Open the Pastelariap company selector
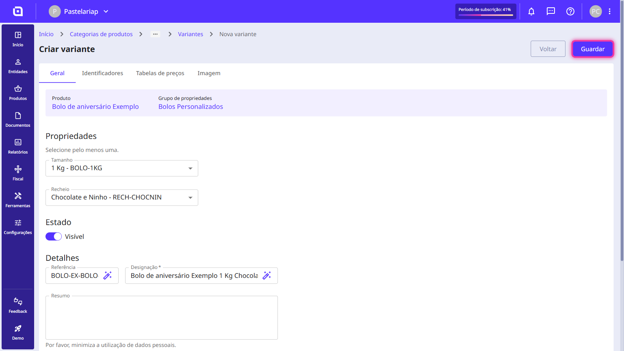Viewport: 624px width, 351px height. (79, 11)
